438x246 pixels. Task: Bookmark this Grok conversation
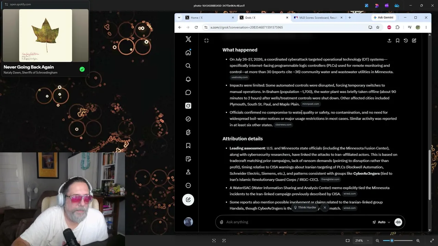click(398, 41)
